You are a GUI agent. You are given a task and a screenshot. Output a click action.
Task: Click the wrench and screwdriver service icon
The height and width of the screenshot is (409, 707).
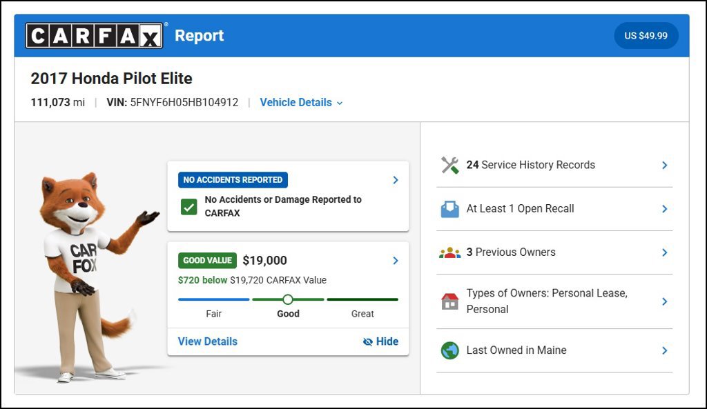point(449,166)
